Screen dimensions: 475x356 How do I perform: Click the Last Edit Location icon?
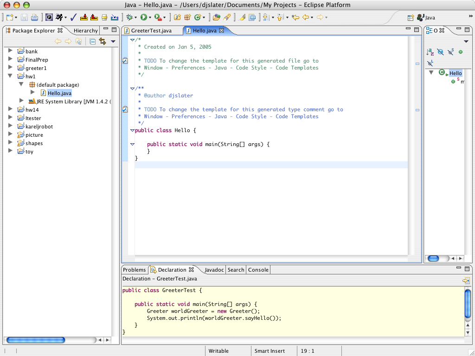(x=295, y=17)
